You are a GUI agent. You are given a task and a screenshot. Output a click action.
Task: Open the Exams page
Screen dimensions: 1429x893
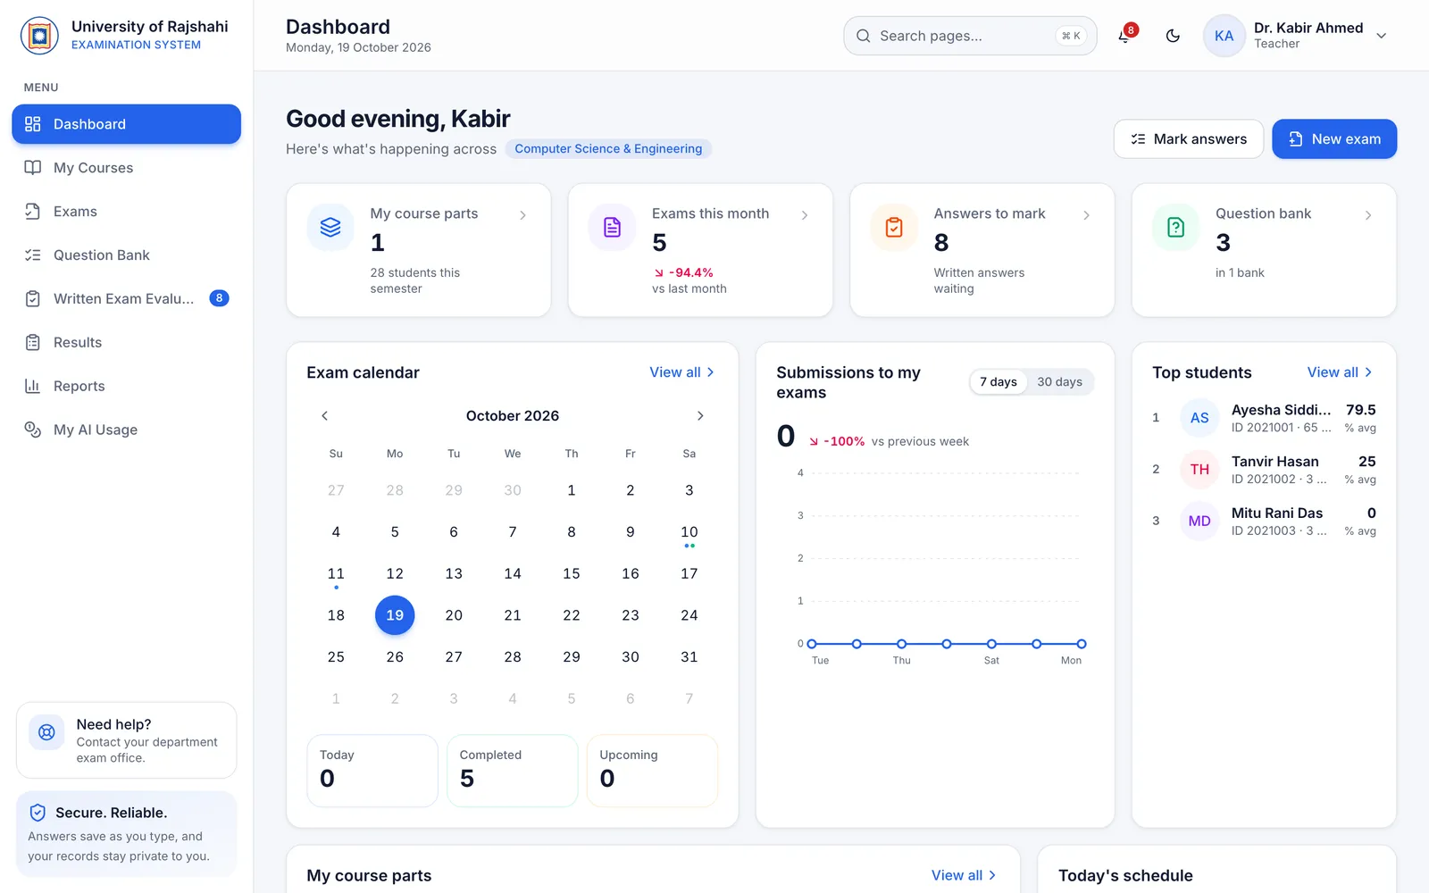coord(126,212)
